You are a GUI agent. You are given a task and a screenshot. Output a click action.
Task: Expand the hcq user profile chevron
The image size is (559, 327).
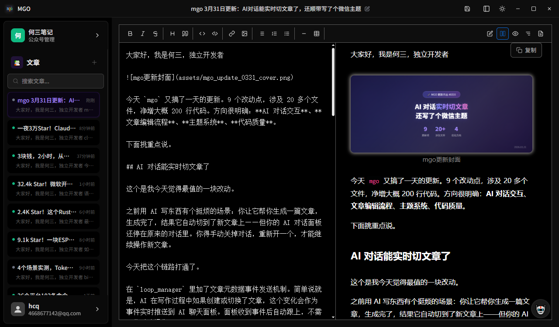click(97, 309)
